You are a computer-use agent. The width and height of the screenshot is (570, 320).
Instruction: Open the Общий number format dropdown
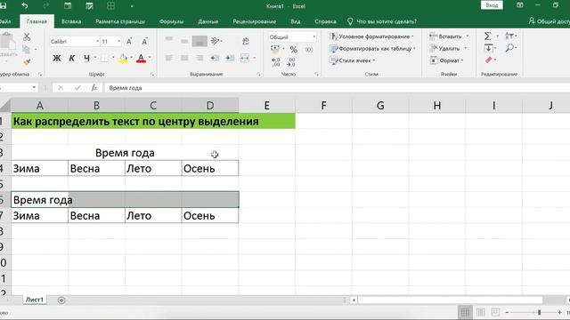[x=314, y=37]
